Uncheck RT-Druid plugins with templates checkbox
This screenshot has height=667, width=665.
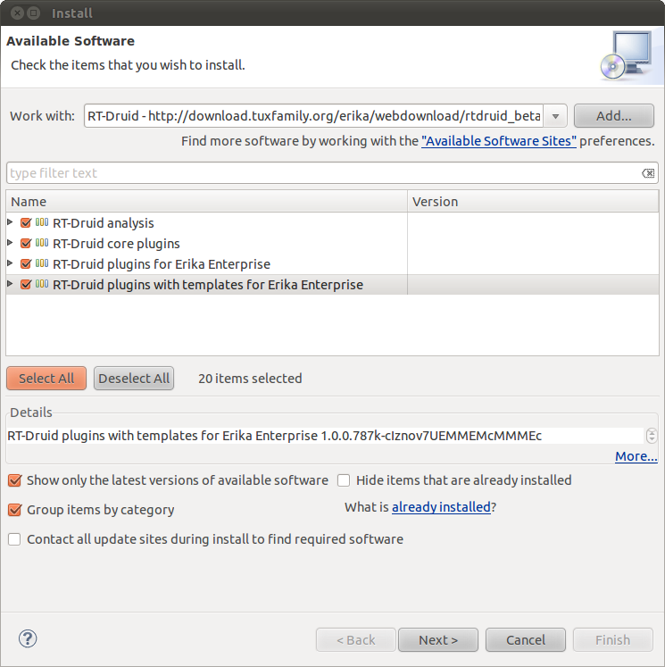(26, 284)
